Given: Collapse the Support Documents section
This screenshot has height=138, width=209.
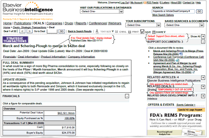Looking at the screenshot, I should coord(203,42).
